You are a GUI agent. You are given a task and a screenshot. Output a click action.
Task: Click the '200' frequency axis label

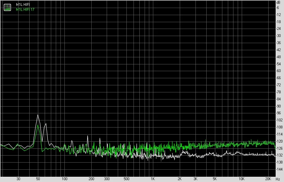[91, 179]
